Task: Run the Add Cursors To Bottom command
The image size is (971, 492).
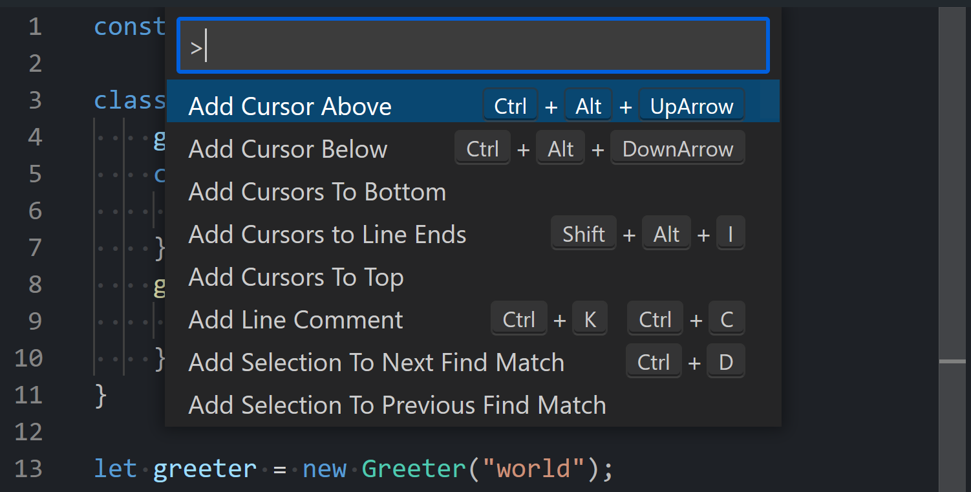Action: coord(317,192)
